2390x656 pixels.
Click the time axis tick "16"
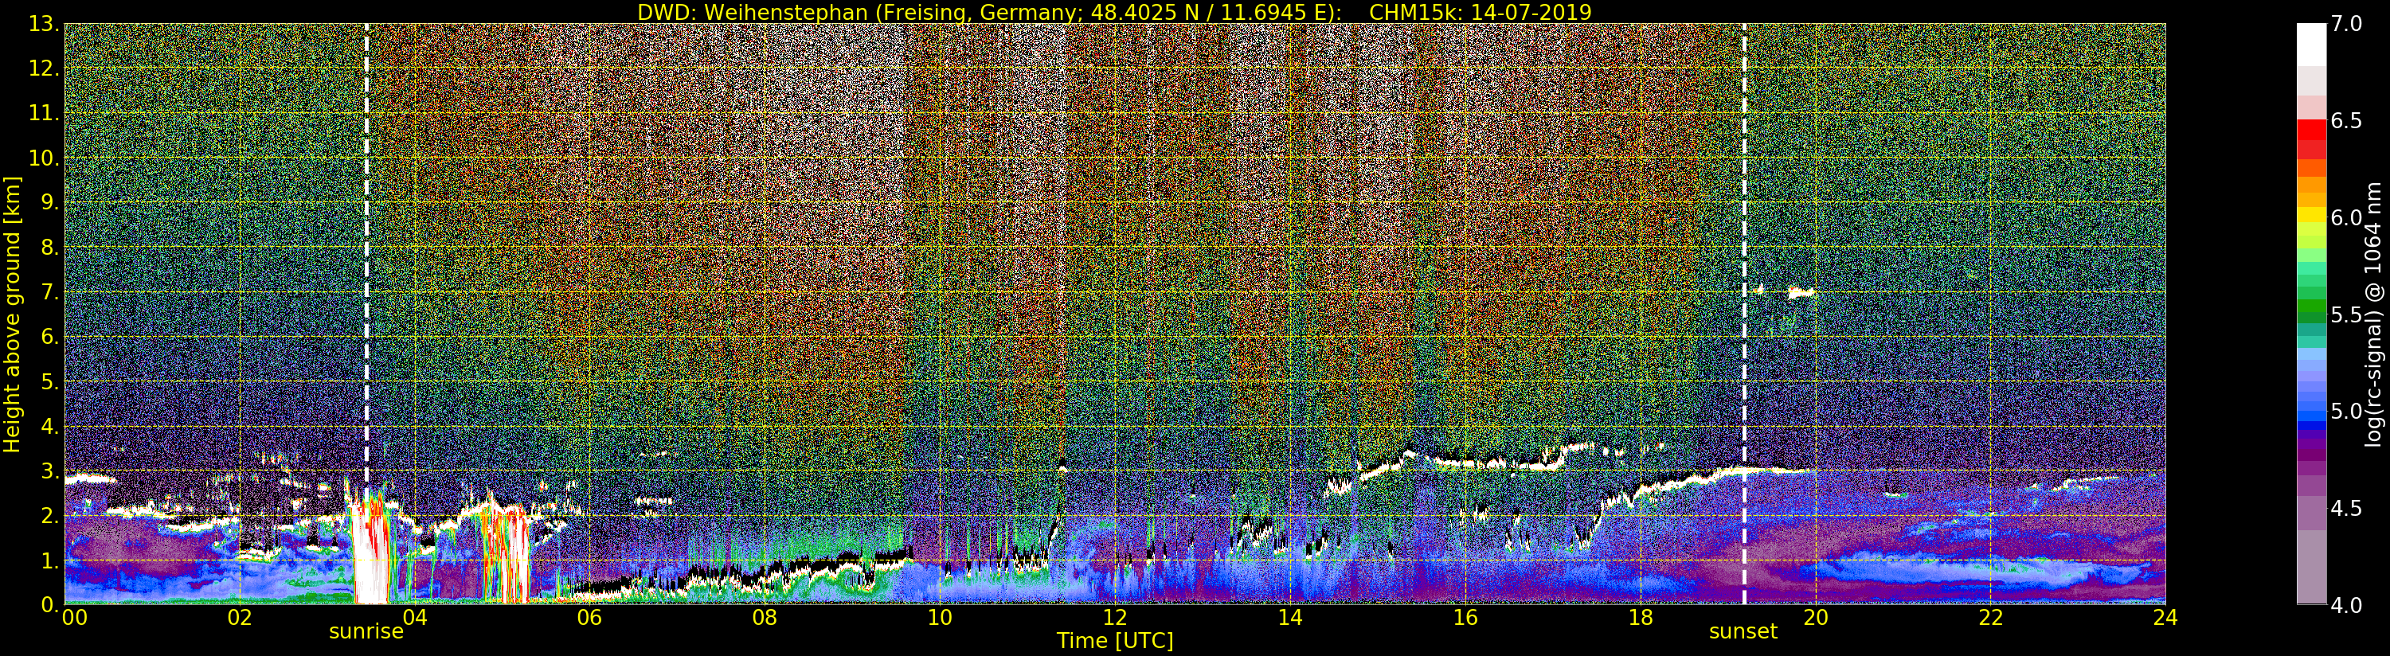[x=1465, y=618]
